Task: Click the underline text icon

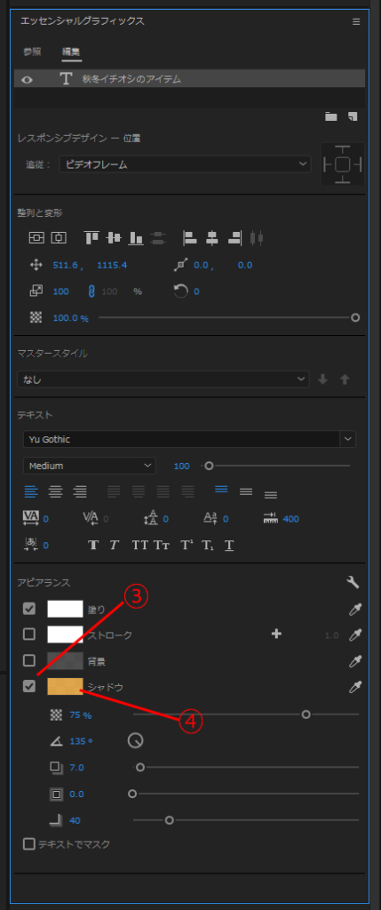Action: [229, 545]
